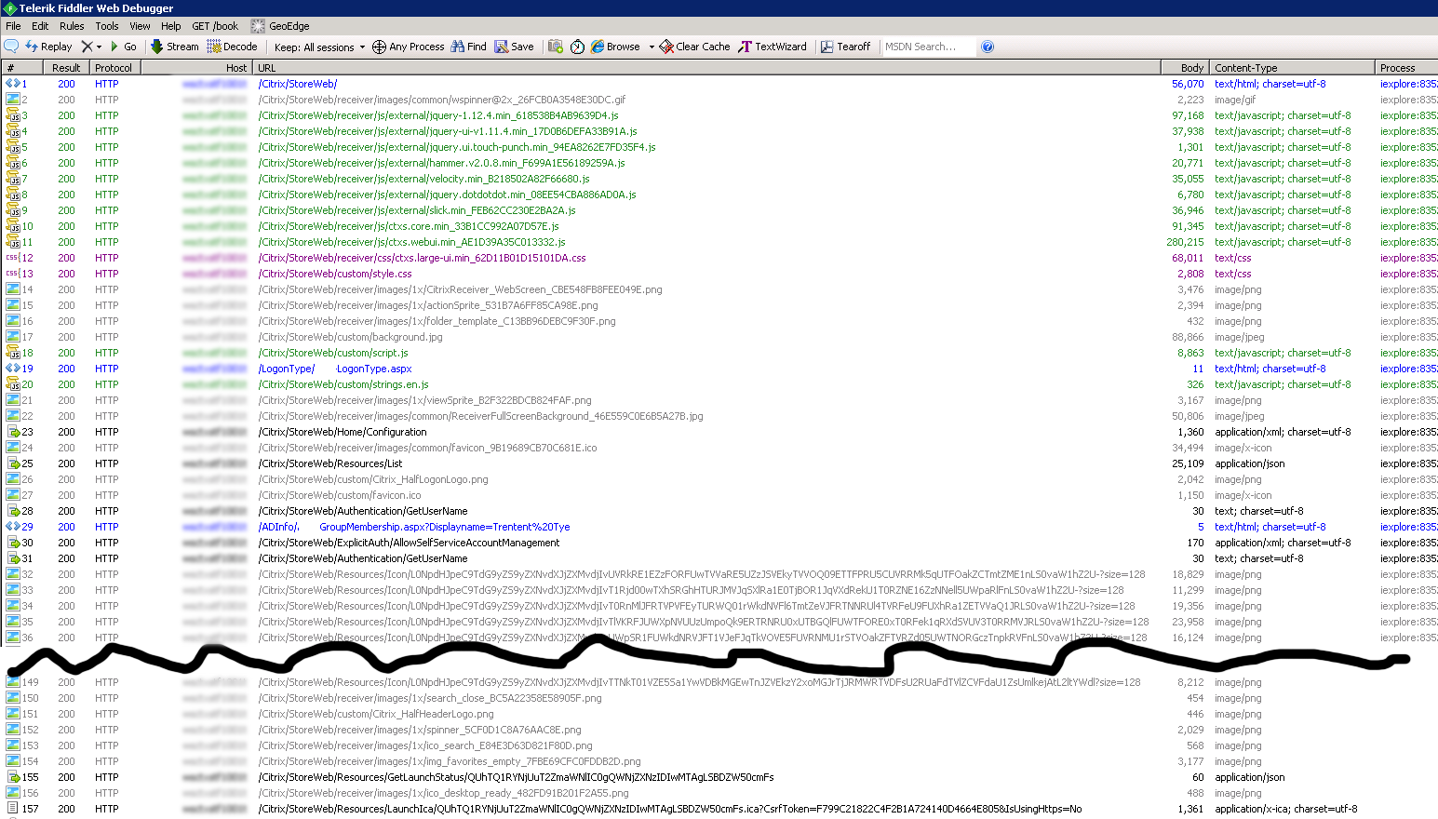
Task: Open the Browse dropdown arrow
Action: click(652, 47)
